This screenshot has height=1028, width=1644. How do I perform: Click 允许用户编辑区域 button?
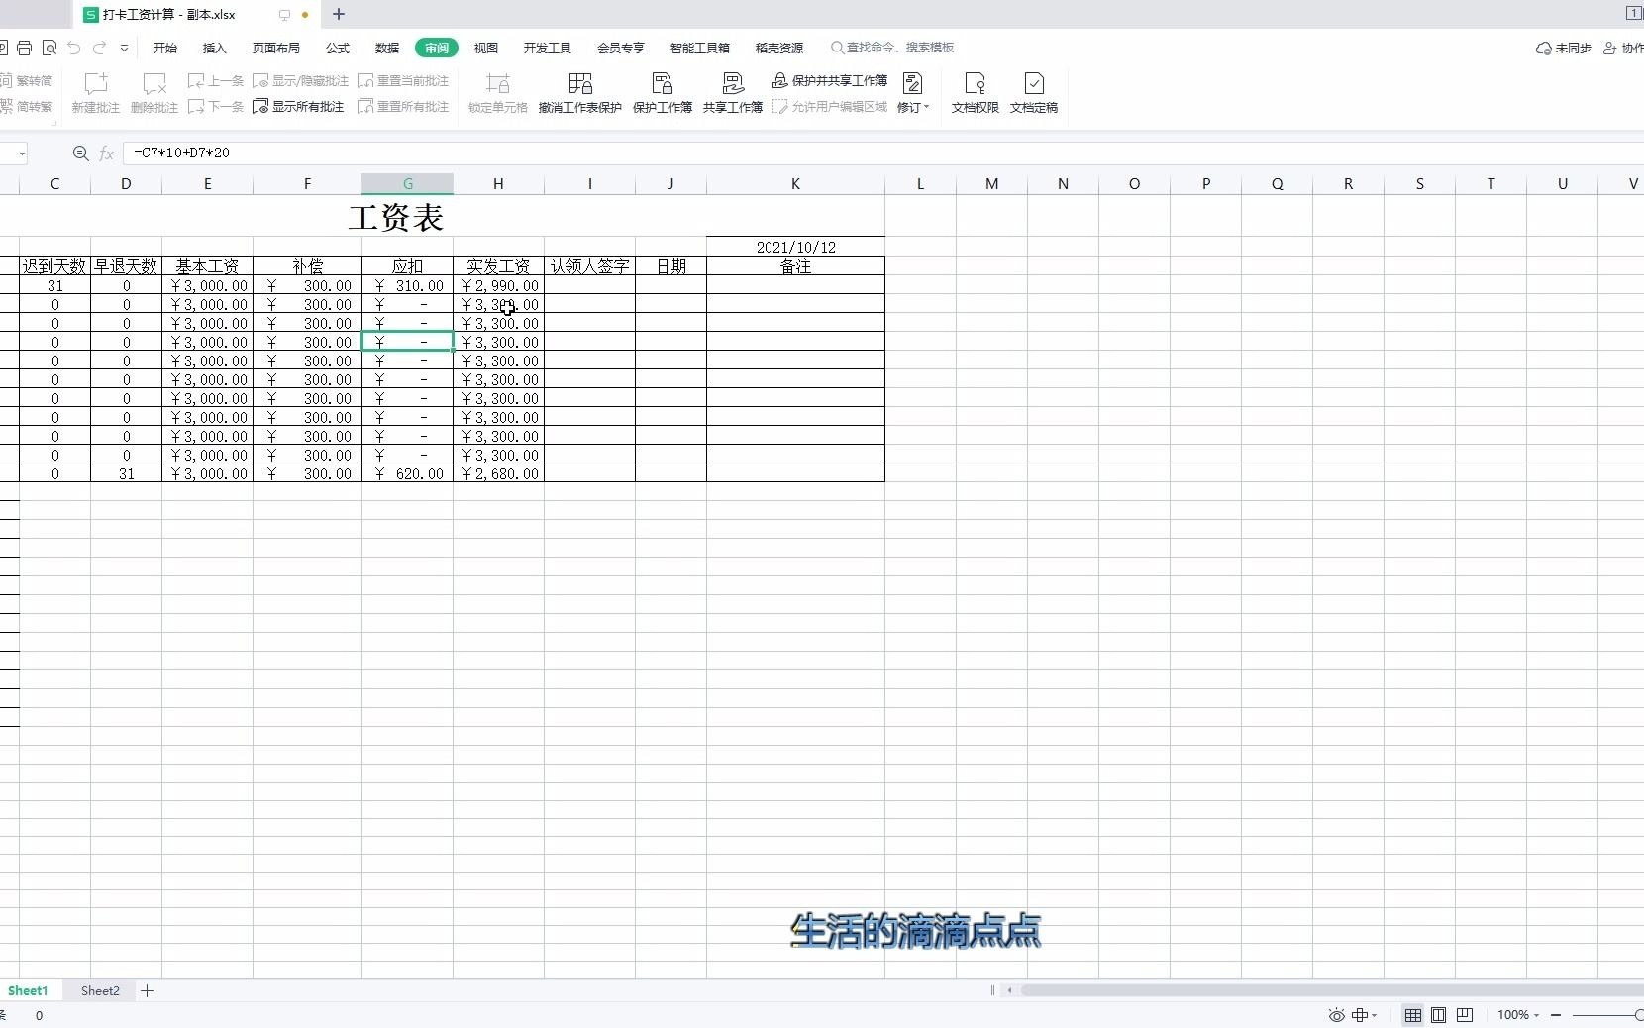tap(830, 107)
